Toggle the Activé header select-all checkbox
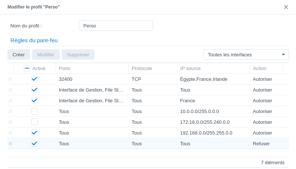 (x=27, y=68)
